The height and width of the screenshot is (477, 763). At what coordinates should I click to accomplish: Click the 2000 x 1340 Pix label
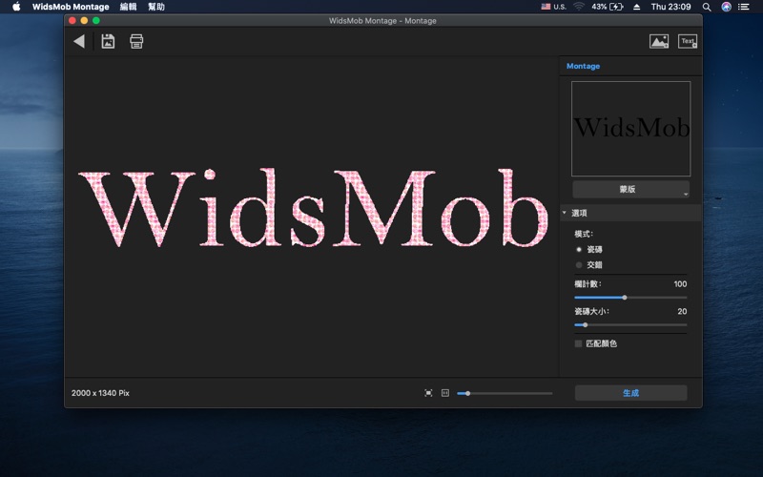(x=100, y=393)
